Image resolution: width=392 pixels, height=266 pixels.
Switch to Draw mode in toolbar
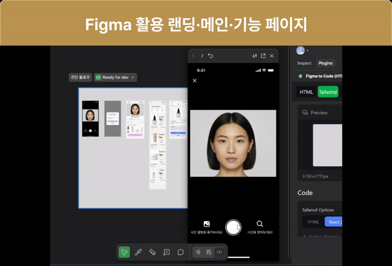(x=198, y=252)
